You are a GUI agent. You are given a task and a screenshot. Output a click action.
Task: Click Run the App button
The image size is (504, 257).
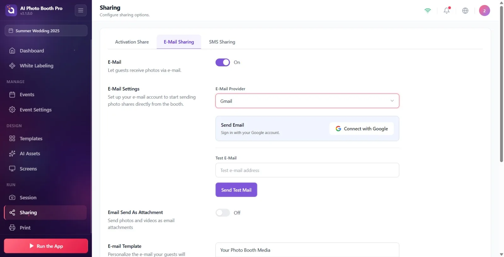(46, 246)
